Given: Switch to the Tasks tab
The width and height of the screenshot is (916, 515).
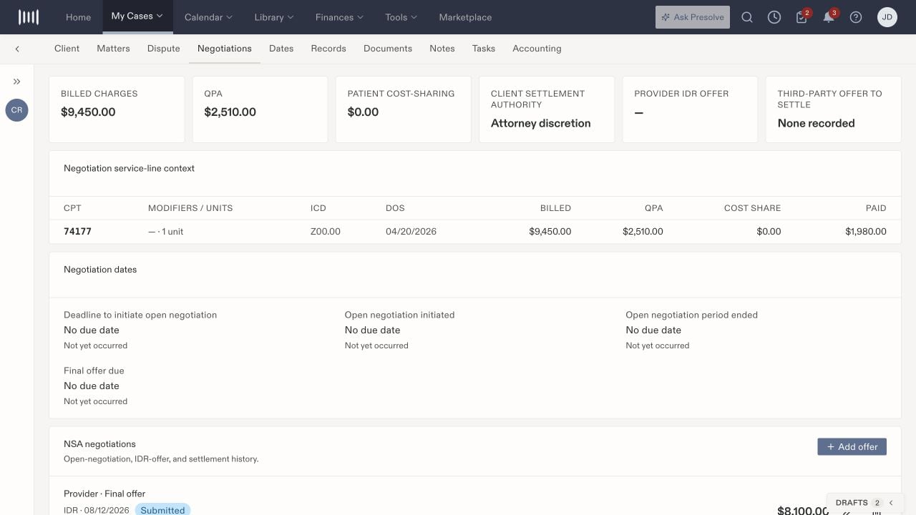Looking at the screenshot, I should (484, 49).
